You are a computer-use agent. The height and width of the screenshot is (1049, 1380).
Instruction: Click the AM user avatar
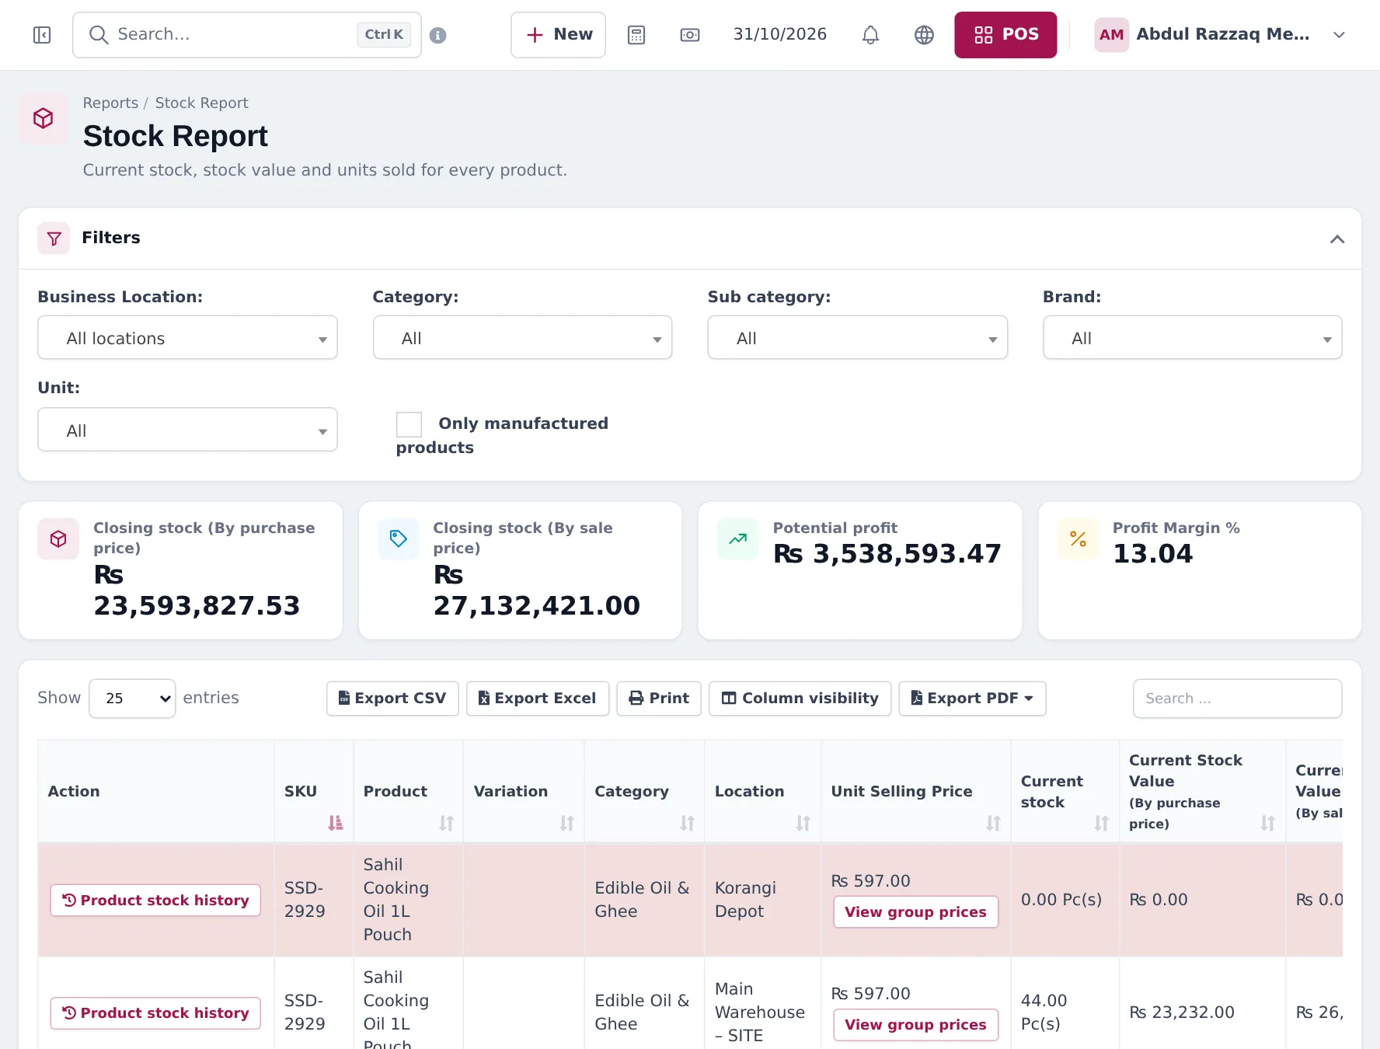pos(1111,35)
